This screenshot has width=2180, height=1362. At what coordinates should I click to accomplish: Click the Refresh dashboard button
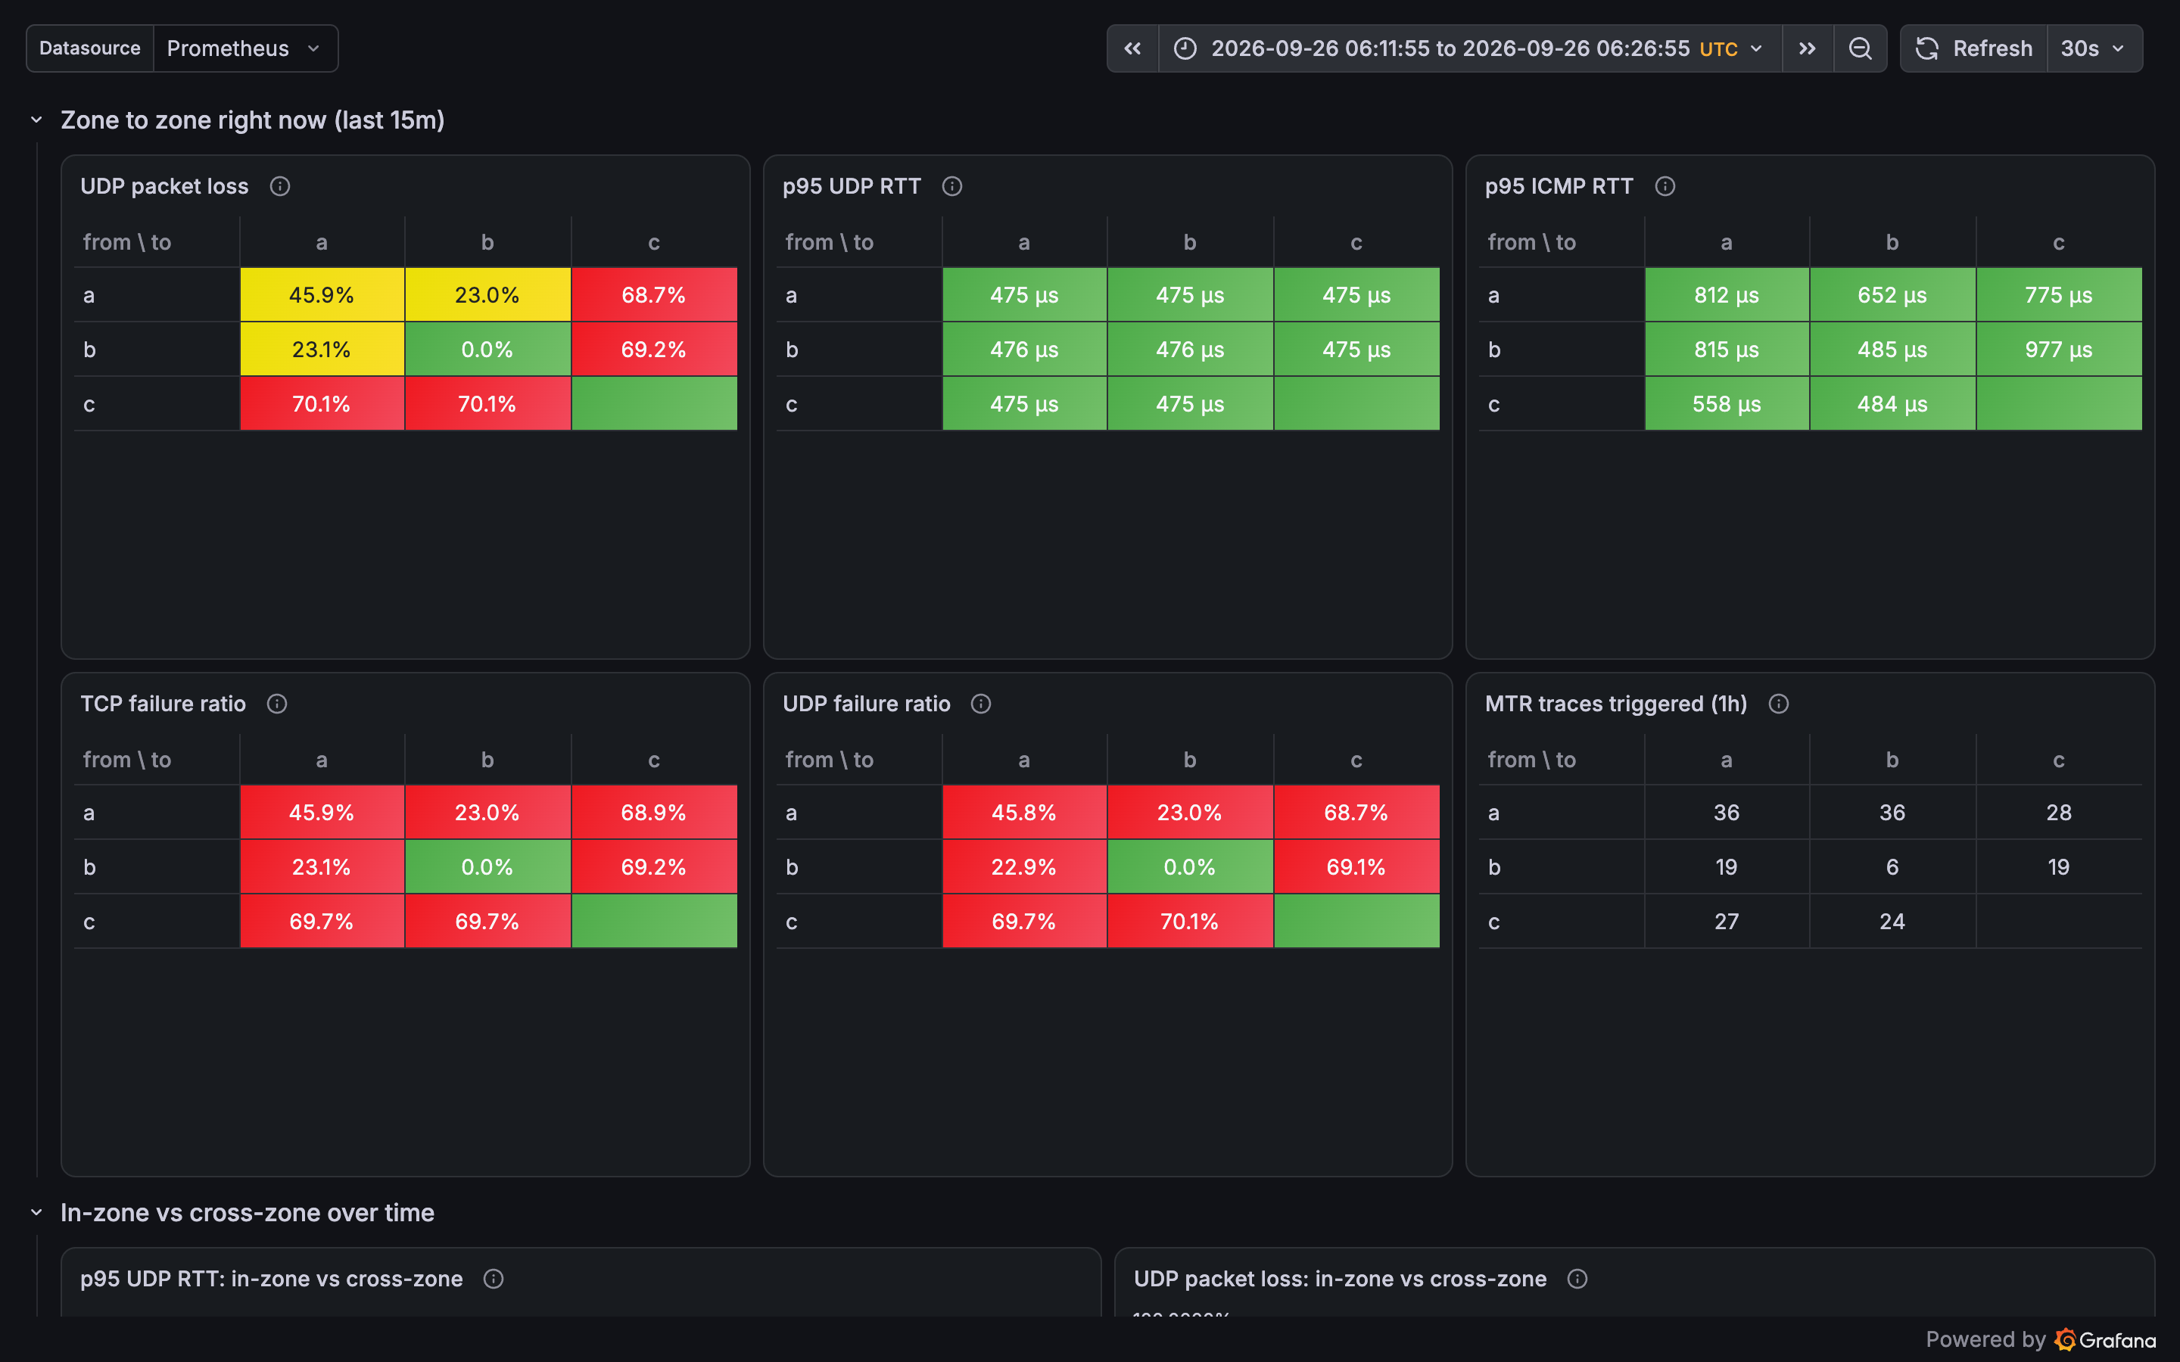tap(1973, 48)
